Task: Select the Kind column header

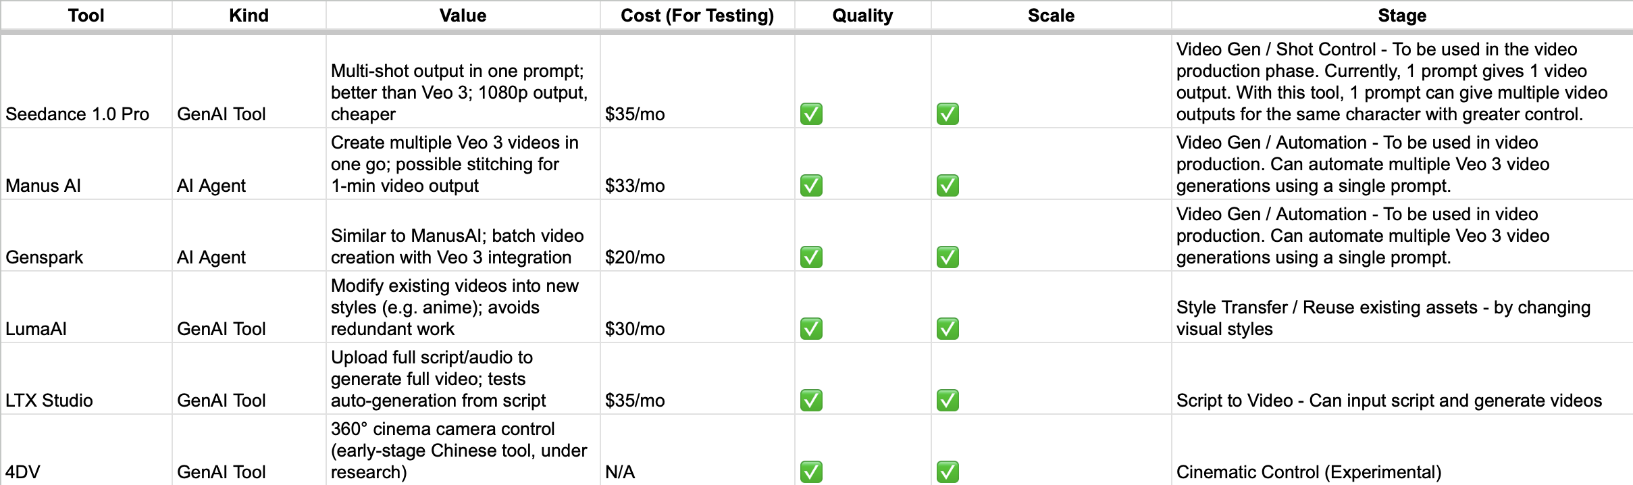Action: (249, 16)
